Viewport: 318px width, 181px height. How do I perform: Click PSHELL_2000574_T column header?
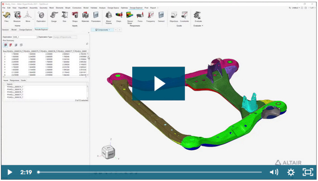point(15,51)
